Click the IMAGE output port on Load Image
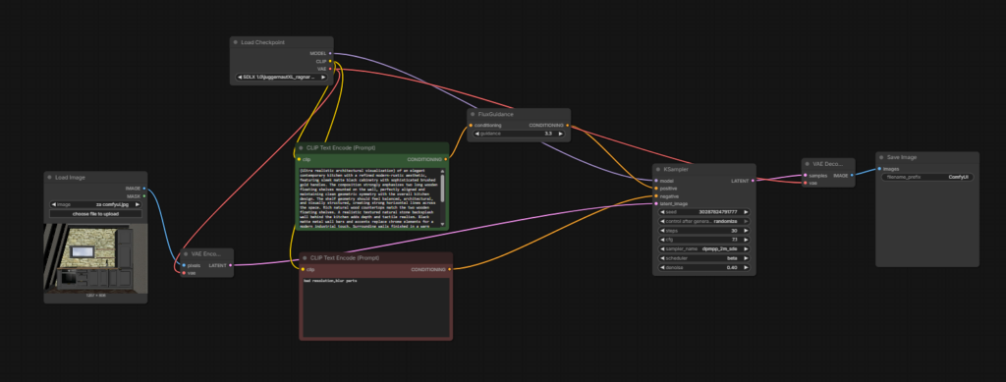This screenshot has height=382, width=1006. (143, 189)
